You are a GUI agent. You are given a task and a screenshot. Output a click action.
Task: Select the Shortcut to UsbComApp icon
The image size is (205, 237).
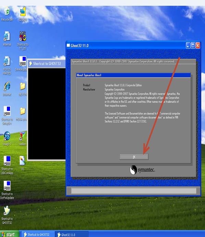click(x=7, y=165)
